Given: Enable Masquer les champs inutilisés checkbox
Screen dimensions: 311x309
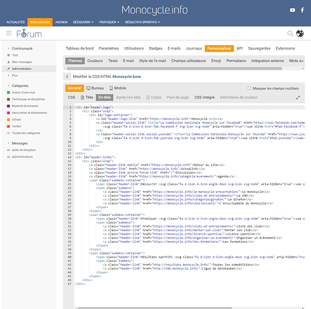Looking at the screenshot, I should tap(249, 88).
